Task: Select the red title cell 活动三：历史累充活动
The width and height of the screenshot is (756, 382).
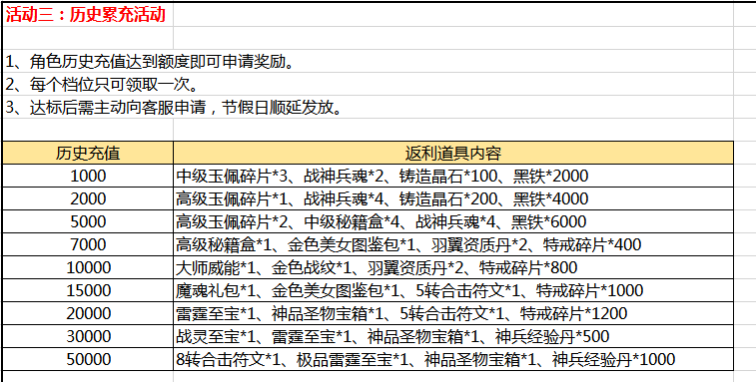Action: (88, 15)
